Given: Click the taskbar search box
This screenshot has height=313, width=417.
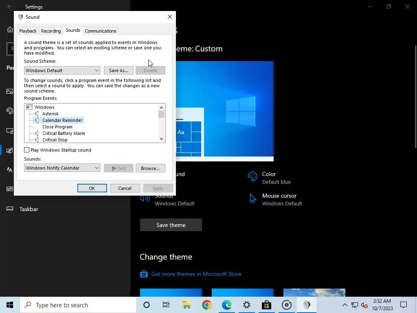Looking at the screenshot, I should pyautogui.click(x=78, y=305).
